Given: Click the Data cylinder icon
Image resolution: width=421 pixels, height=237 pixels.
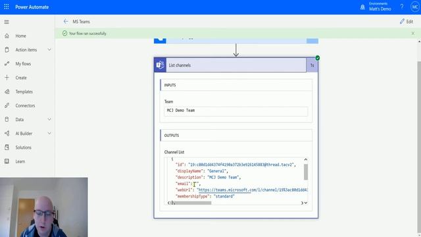Looking at the screenshot, I should pos(7,120).
